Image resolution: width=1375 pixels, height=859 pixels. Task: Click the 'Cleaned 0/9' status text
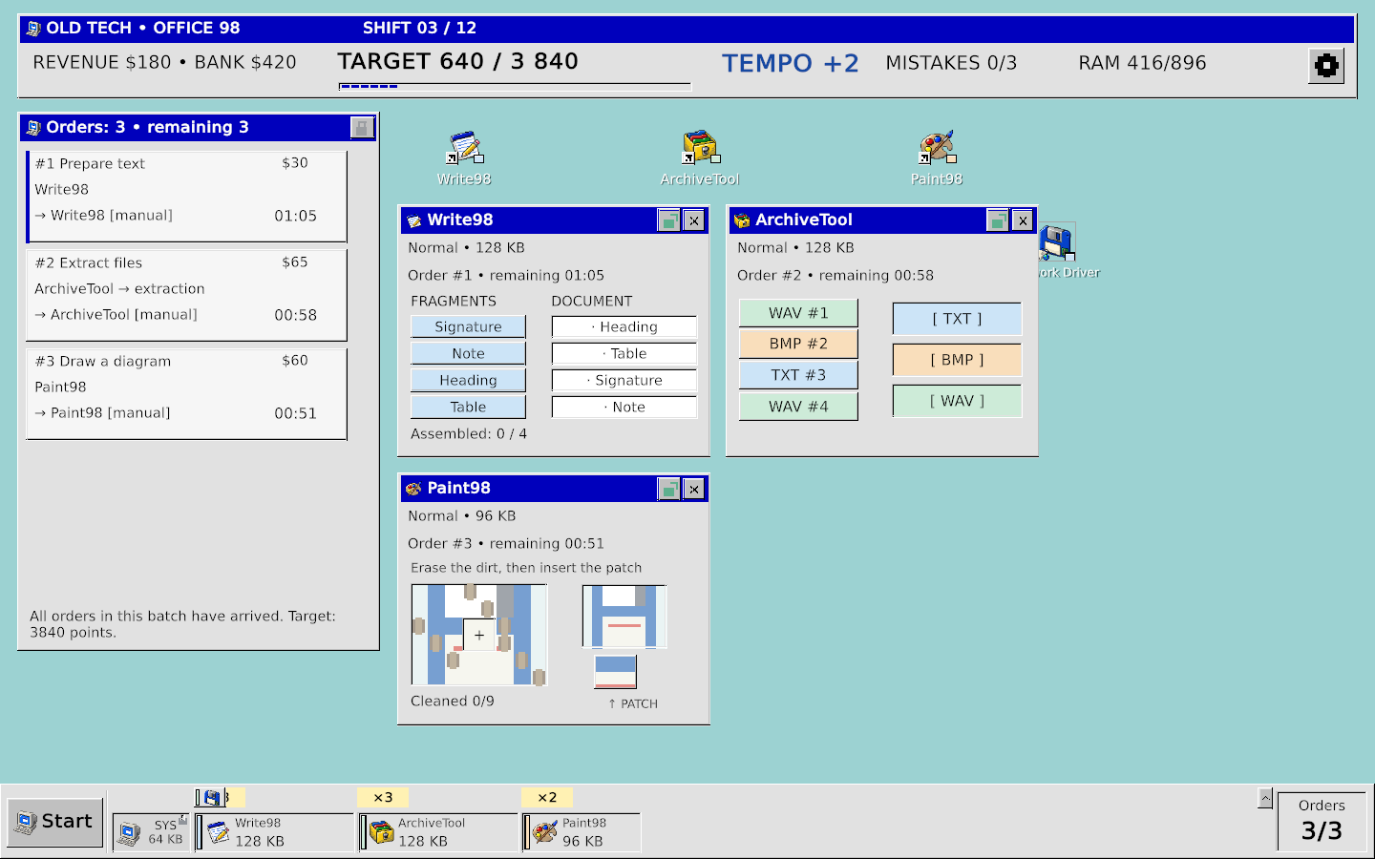coord(453,701)
